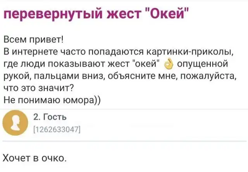Click the guest ID number 1262633047

point(57,128)
